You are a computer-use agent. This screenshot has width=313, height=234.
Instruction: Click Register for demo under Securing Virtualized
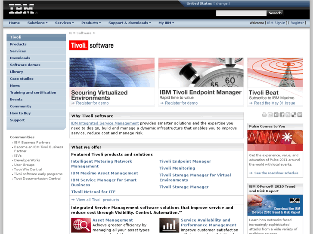[92, 103]
